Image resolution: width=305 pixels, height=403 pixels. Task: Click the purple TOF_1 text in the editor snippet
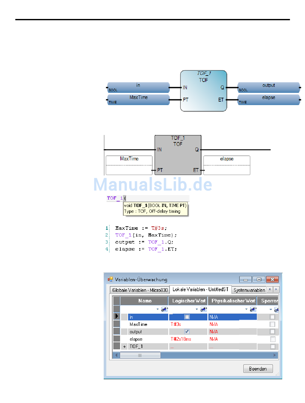115,198
